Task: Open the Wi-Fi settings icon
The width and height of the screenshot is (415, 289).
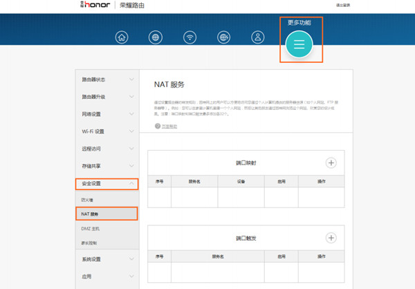Action: click(x=190, y=37)
